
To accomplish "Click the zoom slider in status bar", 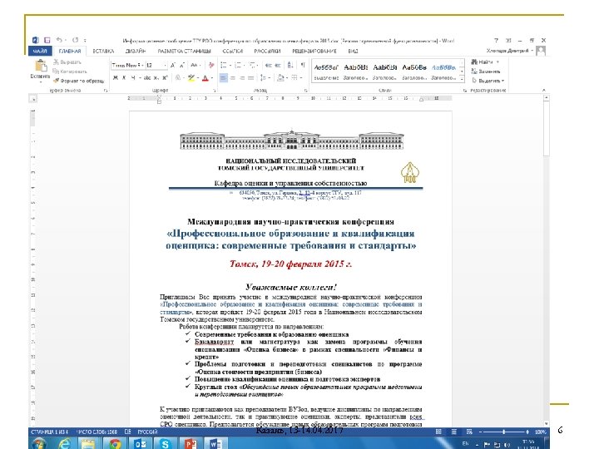I will (504, 432).
